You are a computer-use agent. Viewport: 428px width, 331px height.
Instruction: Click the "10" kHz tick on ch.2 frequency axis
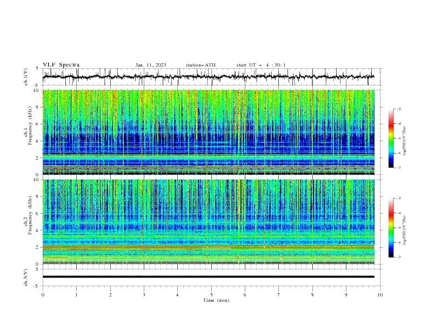coord(36,180)
